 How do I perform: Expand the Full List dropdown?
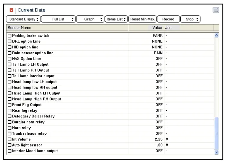(x=59, y=19)
